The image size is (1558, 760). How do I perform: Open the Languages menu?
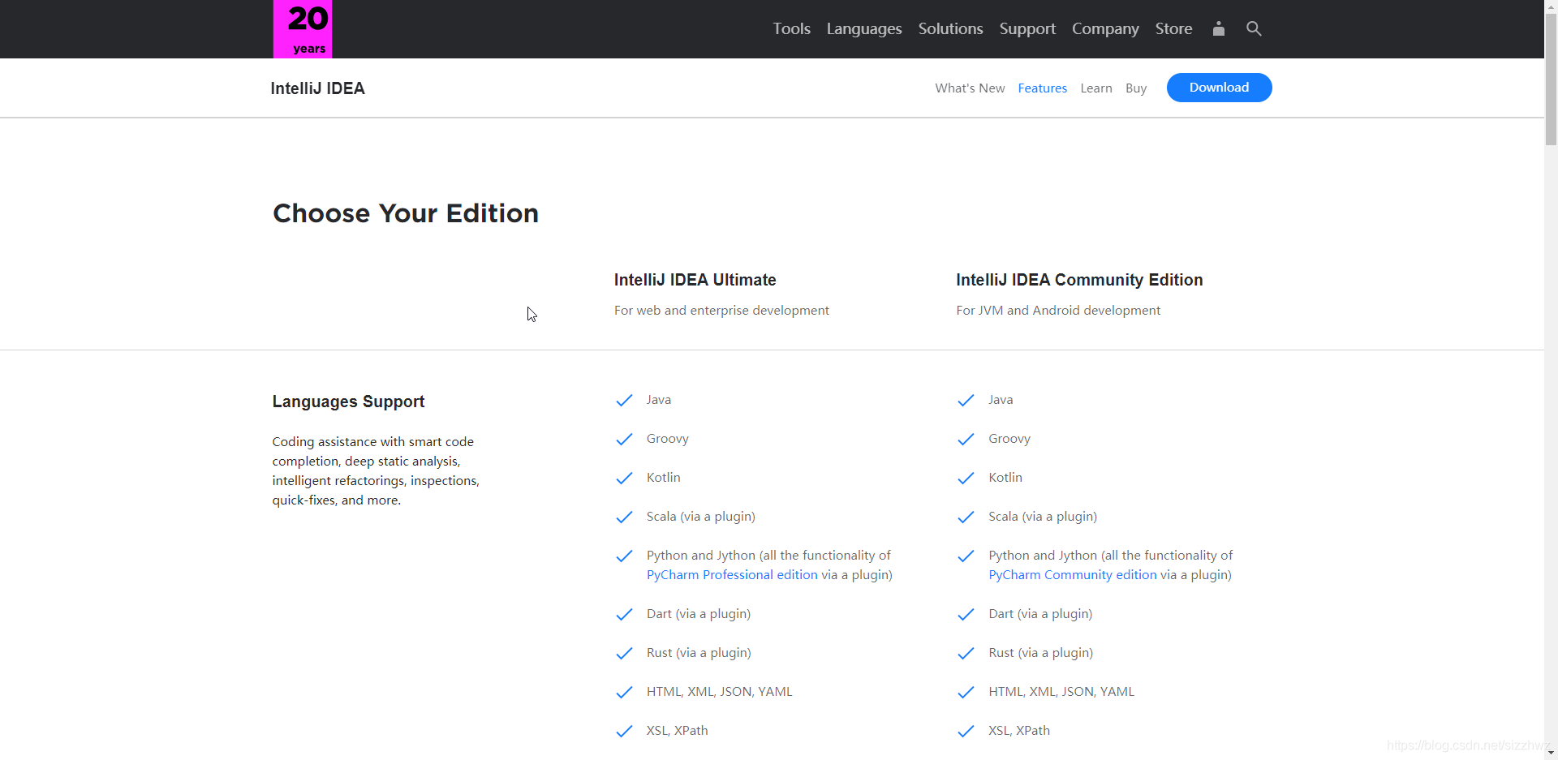[864, 29]
